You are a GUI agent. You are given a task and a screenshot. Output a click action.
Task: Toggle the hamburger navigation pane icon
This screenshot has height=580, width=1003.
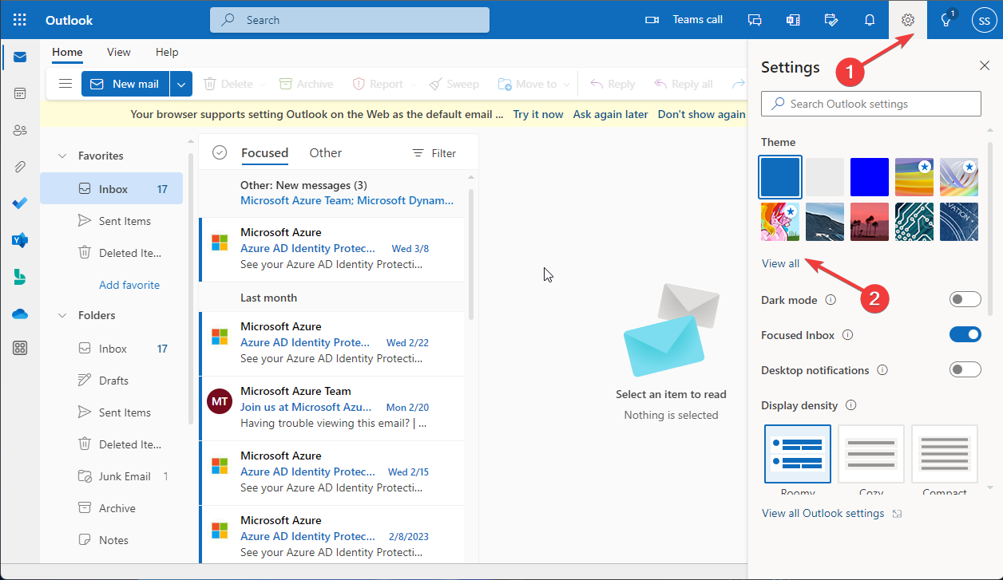65,84
